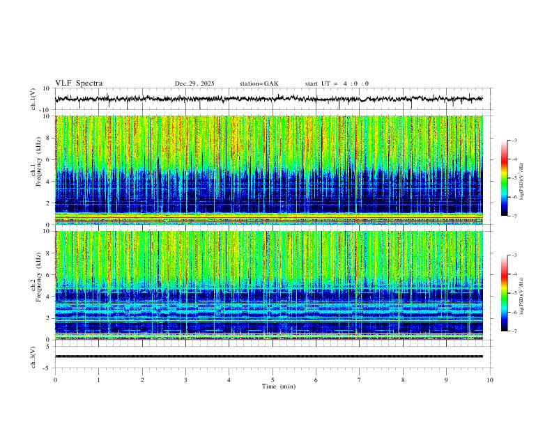Screen dimensions: 552x426
Task: Click the ch.2 "Frequency (kHz)" axis label
Action: [x=39, y=277]
